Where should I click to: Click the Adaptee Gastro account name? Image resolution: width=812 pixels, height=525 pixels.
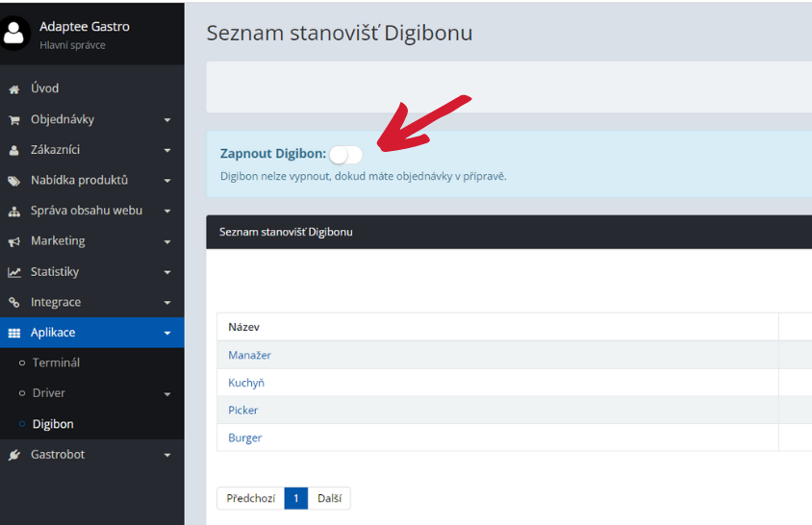pyautogui.click(x=85, y=26)
